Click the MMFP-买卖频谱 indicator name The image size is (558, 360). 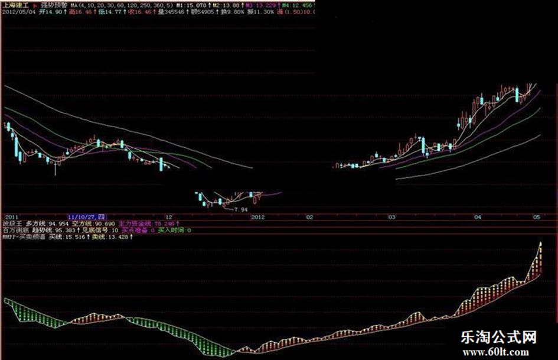coord(24,236)
